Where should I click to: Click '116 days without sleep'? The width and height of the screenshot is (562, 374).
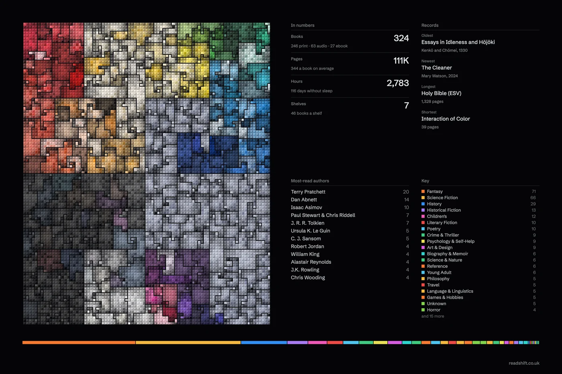coord(312,91)
